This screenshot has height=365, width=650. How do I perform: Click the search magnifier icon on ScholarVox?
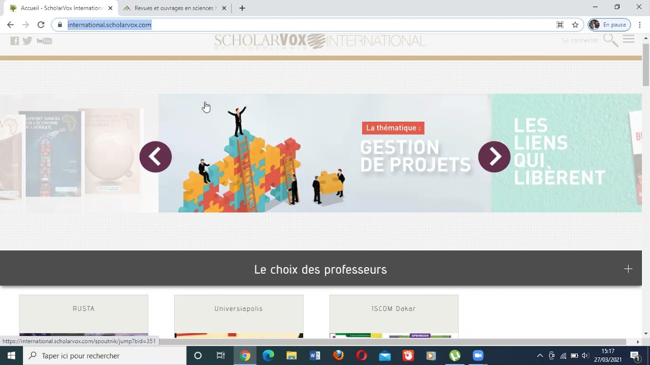pyautogui.click(x=611, y=40)
